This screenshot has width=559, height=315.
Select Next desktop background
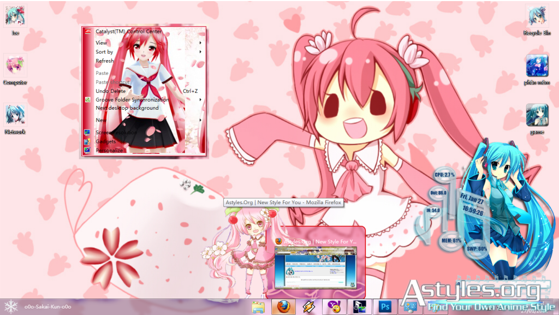(127, 108)
